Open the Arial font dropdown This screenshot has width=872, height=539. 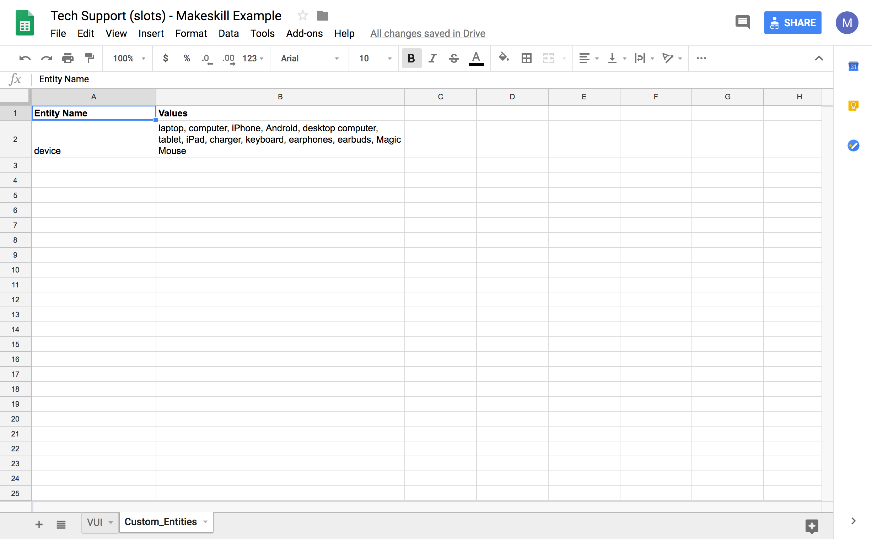[x=309, y=58]
